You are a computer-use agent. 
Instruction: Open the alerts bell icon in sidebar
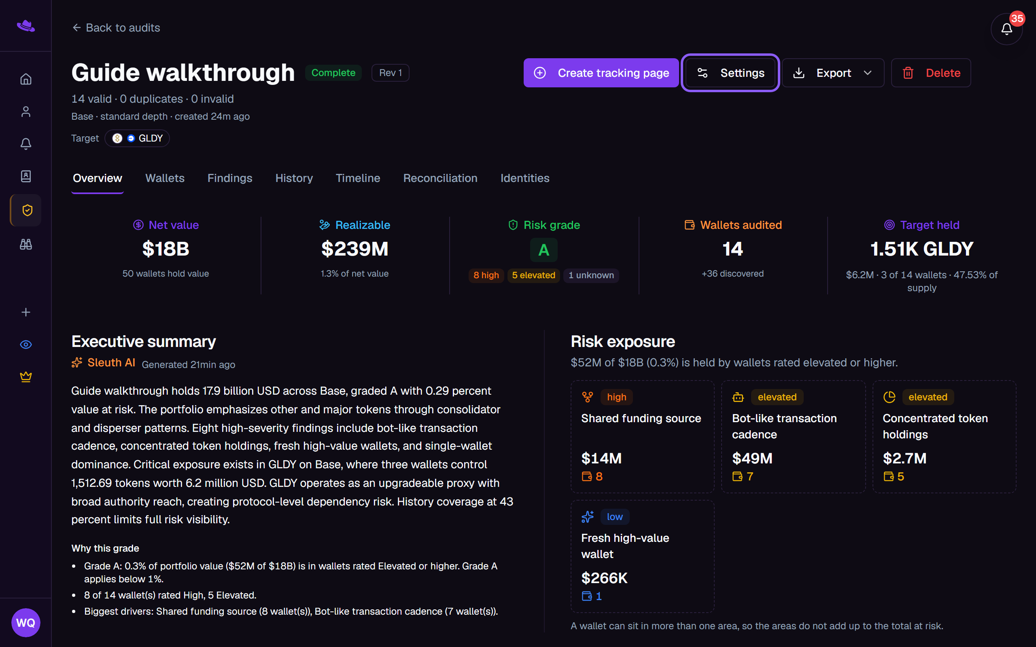[25, 144]
